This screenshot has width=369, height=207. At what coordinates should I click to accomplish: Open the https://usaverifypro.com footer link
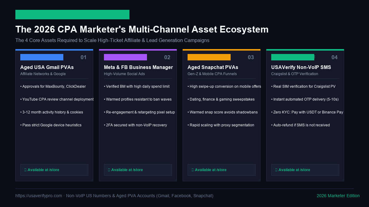tap(39, 196)
